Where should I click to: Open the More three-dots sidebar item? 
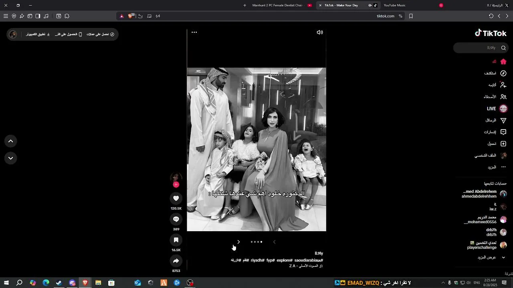(x=503, y=167)
